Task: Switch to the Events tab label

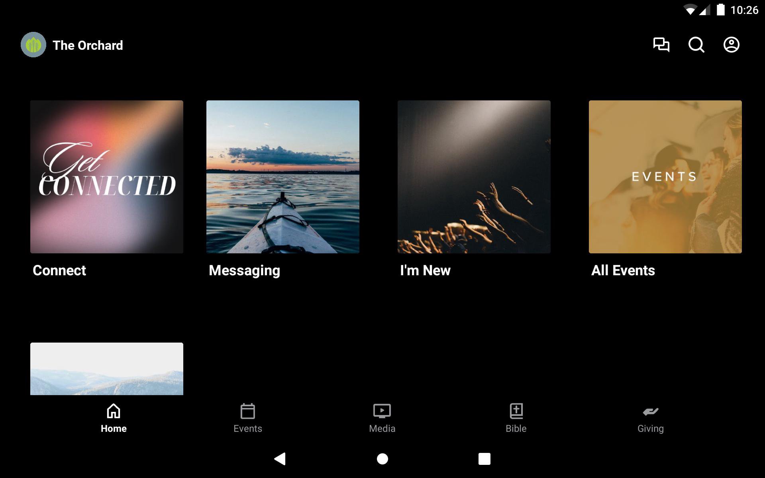Action: pyautogui.click(x=248, y=429)
